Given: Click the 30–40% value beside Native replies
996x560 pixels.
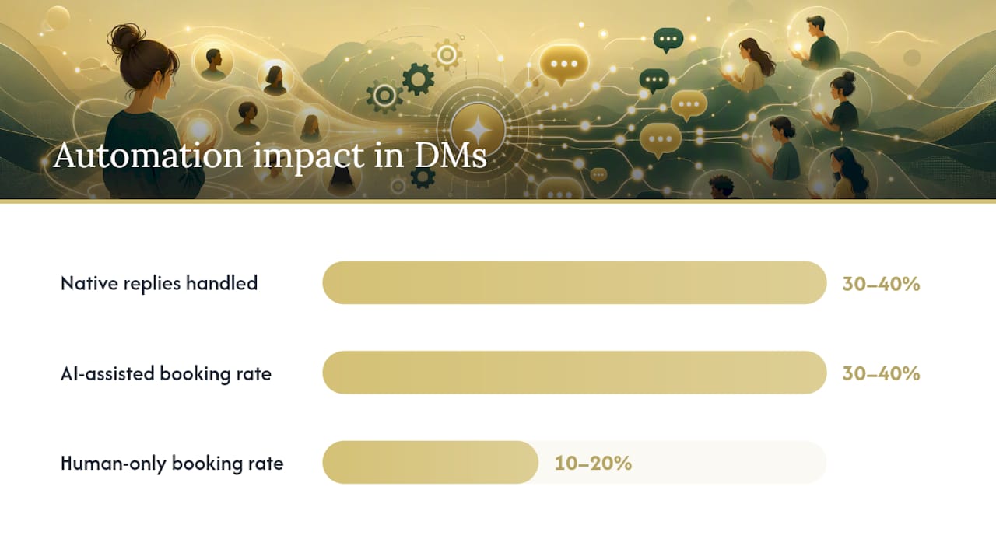Looking at the screenshot, I should point(881,284).
